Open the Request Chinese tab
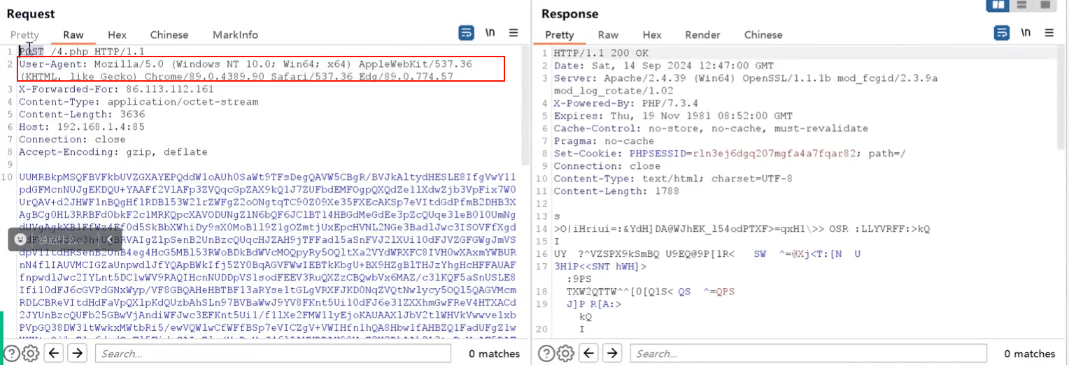This screenshot has height=365, width=1069. tap(169, 35)
